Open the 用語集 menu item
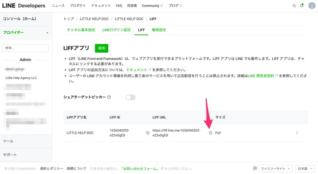This screenshot has height=174, width=318. [x=132, y=6]
